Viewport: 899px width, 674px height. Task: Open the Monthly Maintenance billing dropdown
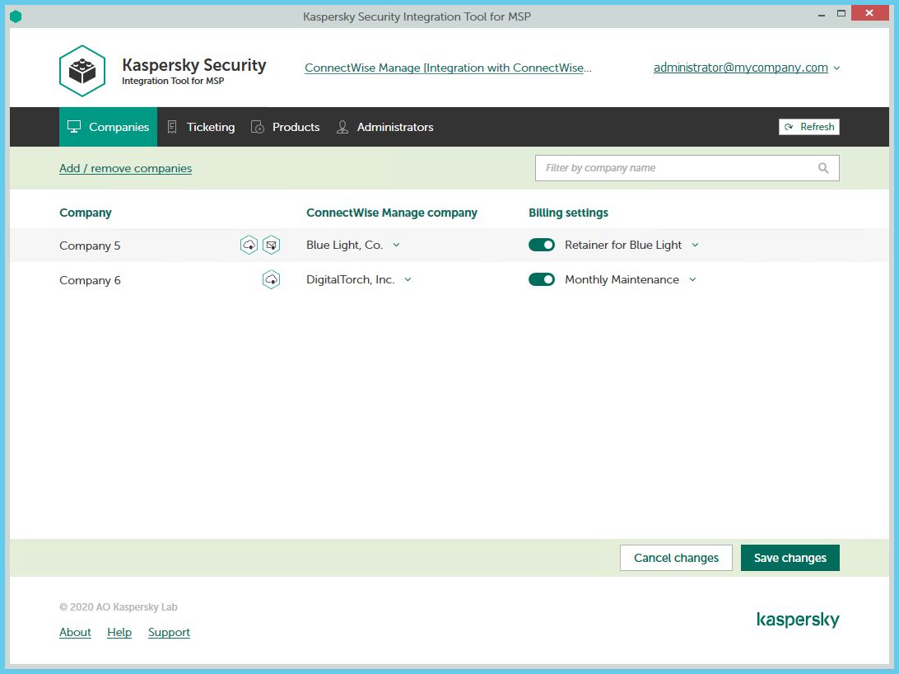click(692, 279)
